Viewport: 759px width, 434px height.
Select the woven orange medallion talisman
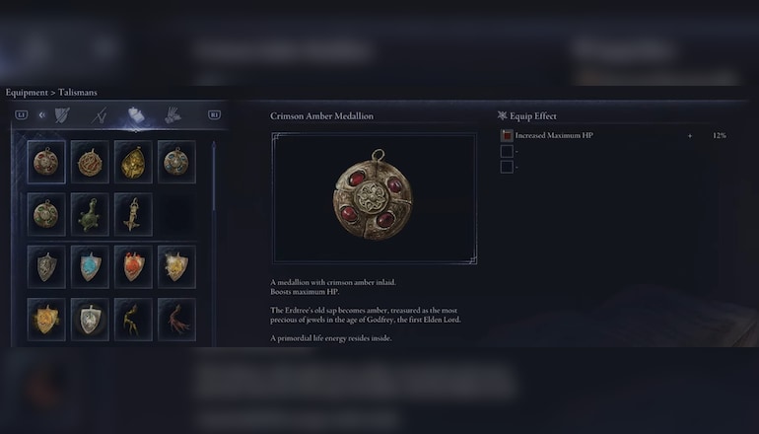point(90,162)
